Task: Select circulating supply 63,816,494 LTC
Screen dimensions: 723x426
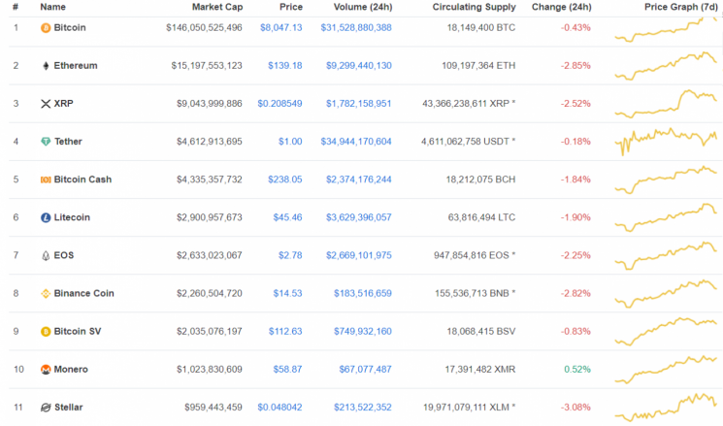Action: pyautogui.click(x=481, y=217)
